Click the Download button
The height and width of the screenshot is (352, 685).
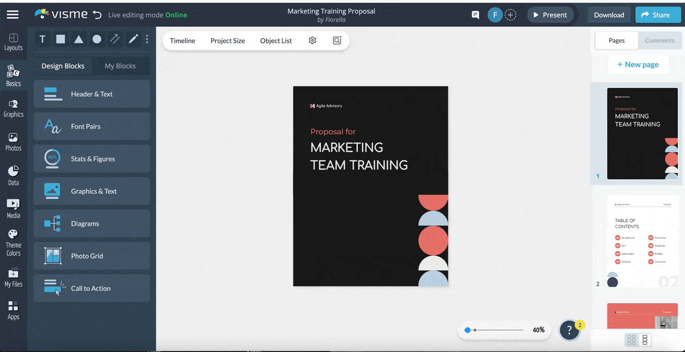coord(609,15)
